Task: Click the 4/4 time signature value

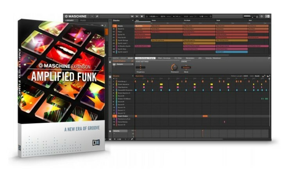Action: [176, 16]
